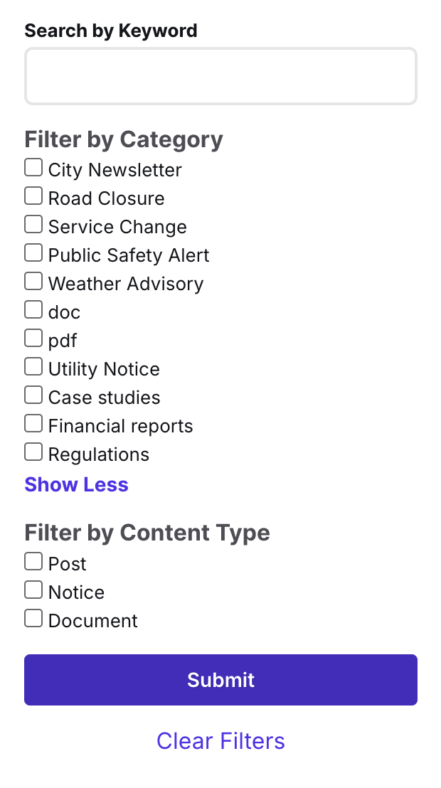441x788 pixels.
Task: Enable the Financial reports filter
Action: tap(33, 423)
